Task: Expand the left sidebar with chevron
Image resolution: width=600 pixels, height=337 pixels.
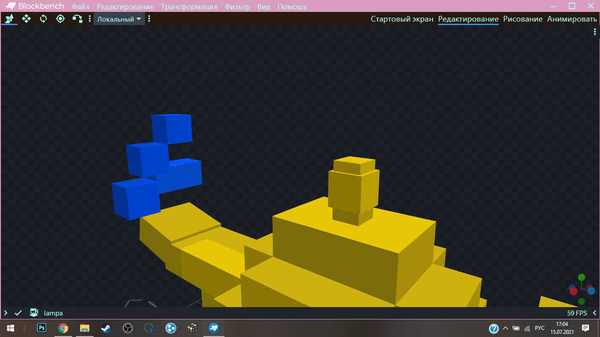Action: pyautogui.click(x=6, y=313)
